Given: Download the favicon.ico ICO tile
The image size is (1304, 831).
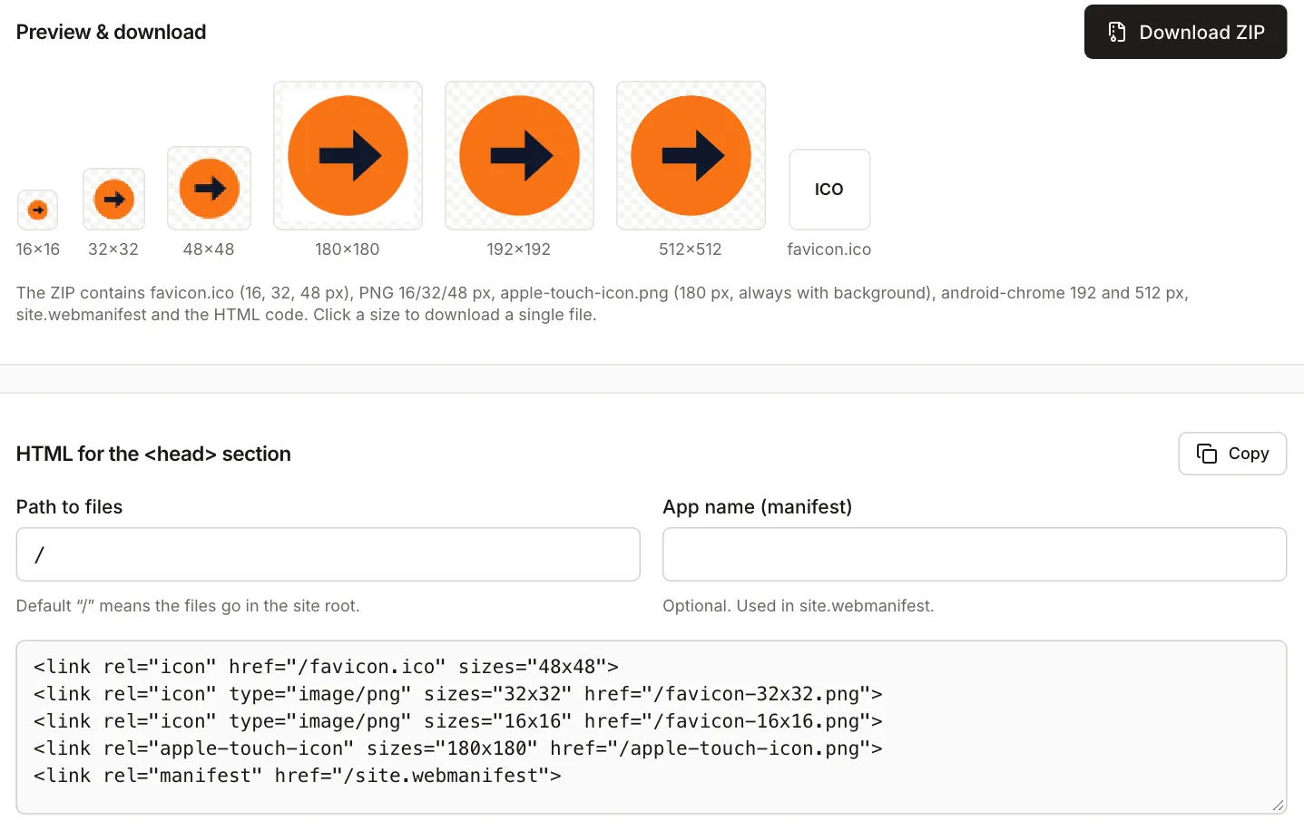Looking at the screenshot, I should 829,190.
